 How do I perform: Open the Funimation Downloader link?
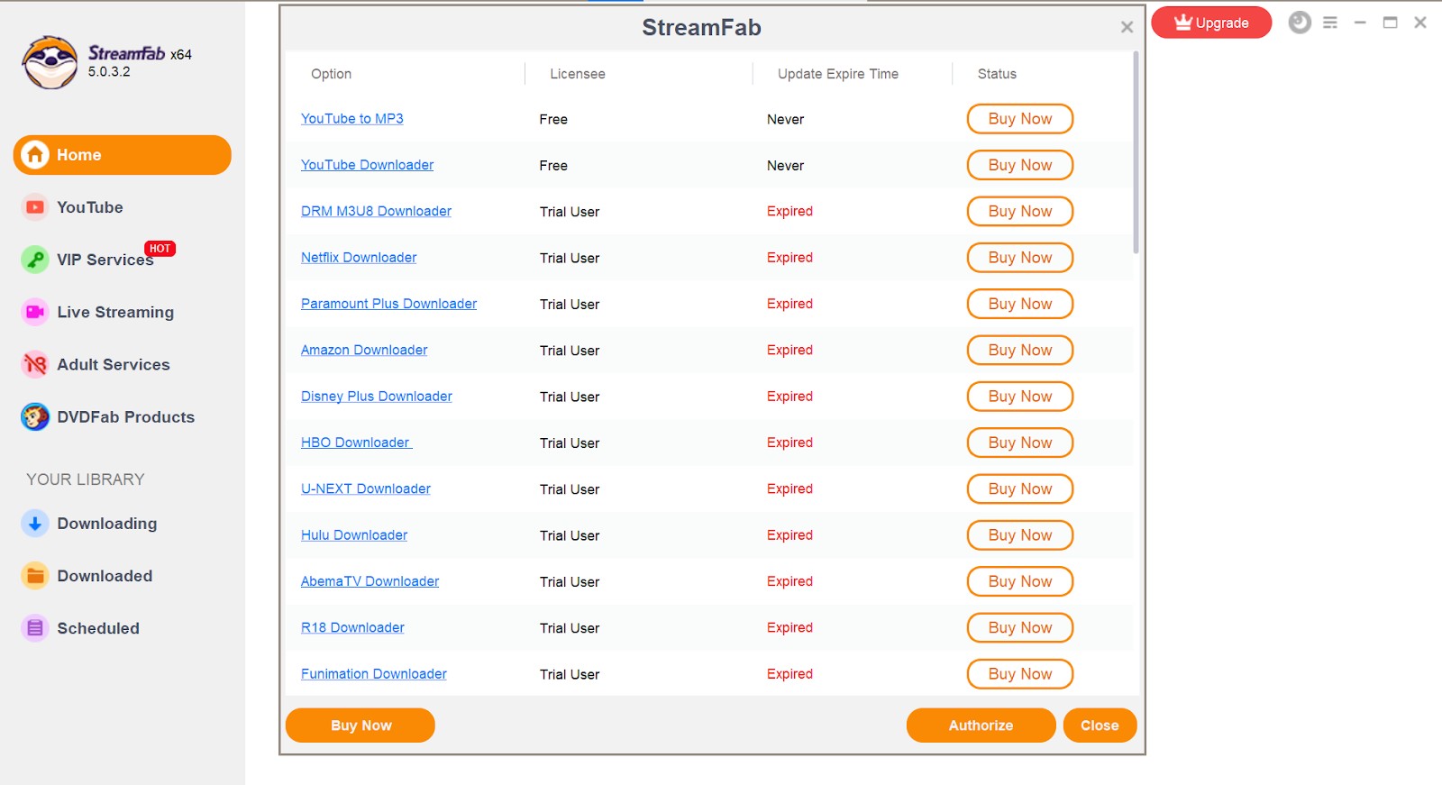374,674
